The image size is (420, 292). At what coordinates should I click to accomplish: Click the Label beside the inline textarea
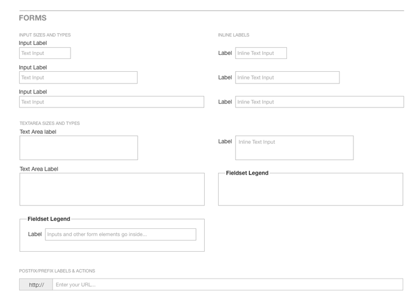pyautogui.click(x=225, y=141)
